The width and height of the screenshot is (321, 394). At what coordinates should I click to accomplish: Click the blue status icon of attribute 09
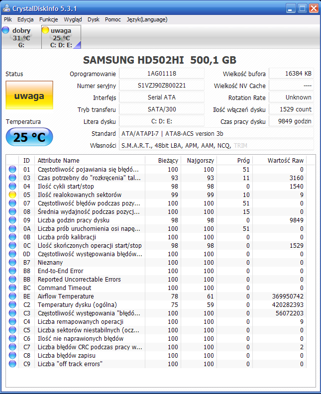(x=12, y=220)
